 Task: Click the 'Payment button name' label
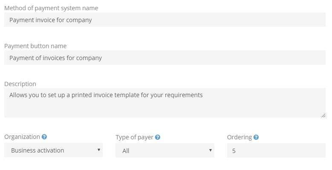click(x=35, y=46)
